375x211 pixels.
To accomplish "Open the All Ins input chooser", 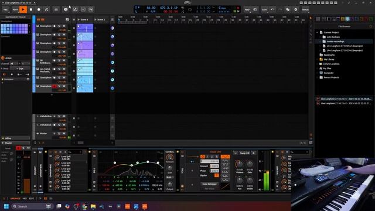I will click(16, 138).
